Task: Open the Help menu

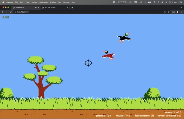Action: [73, 2]
